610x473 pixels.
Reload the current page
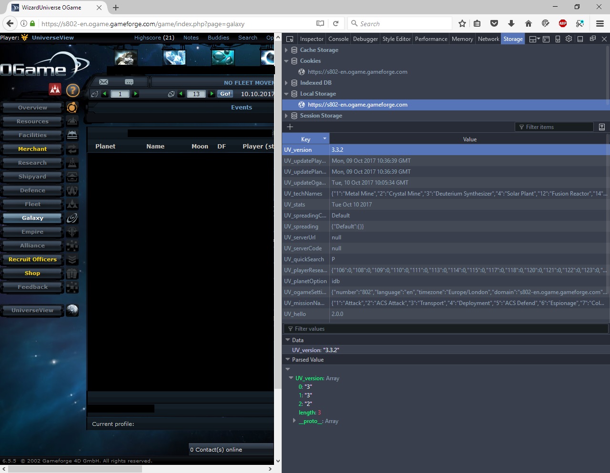tap(335, 23)
